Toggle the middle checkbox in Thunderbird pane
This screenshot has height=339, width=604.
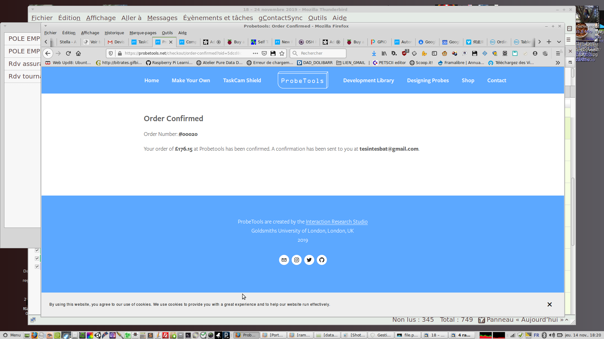pyautogui.click(x=37, y=258)
